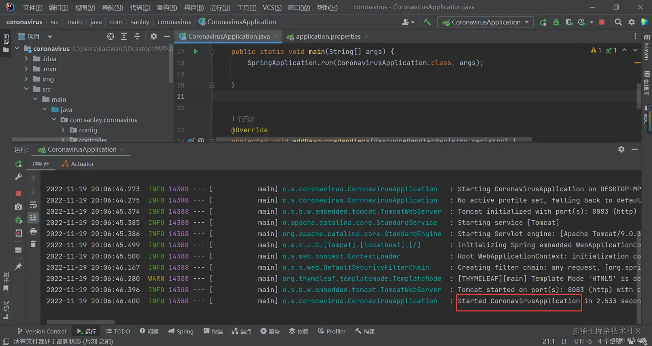Click line separator LF in status bar
Screen dimensions: 652x346
click(564, 341)
